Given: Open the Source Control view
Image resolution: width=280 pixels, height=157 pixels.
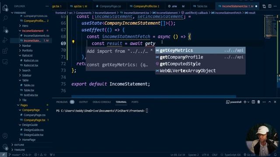Looking at the screenshot, I should point(5,29).
